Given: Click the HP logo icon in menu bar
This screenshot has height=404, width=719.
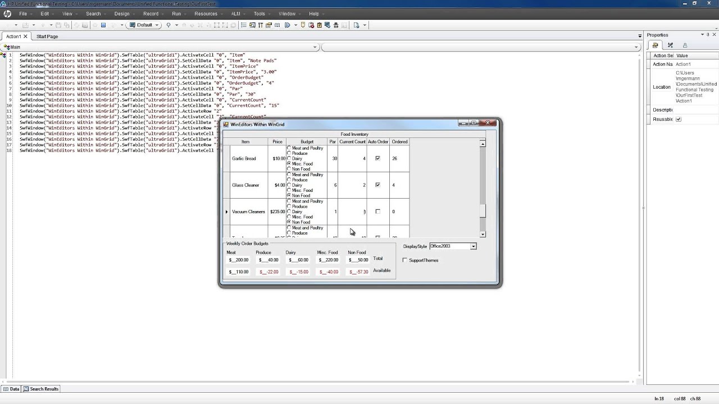Looking at the screenshot, I should tap(7, 14).
